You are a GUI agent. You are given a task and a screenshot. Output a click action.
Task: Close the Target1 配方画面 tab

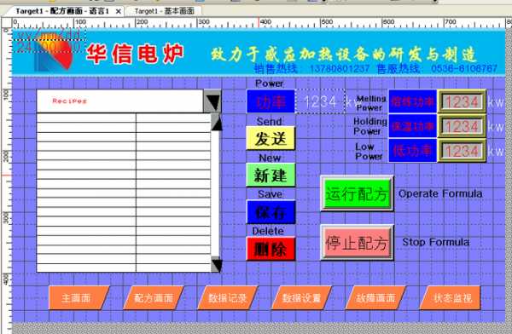click(x=119, y=11)
